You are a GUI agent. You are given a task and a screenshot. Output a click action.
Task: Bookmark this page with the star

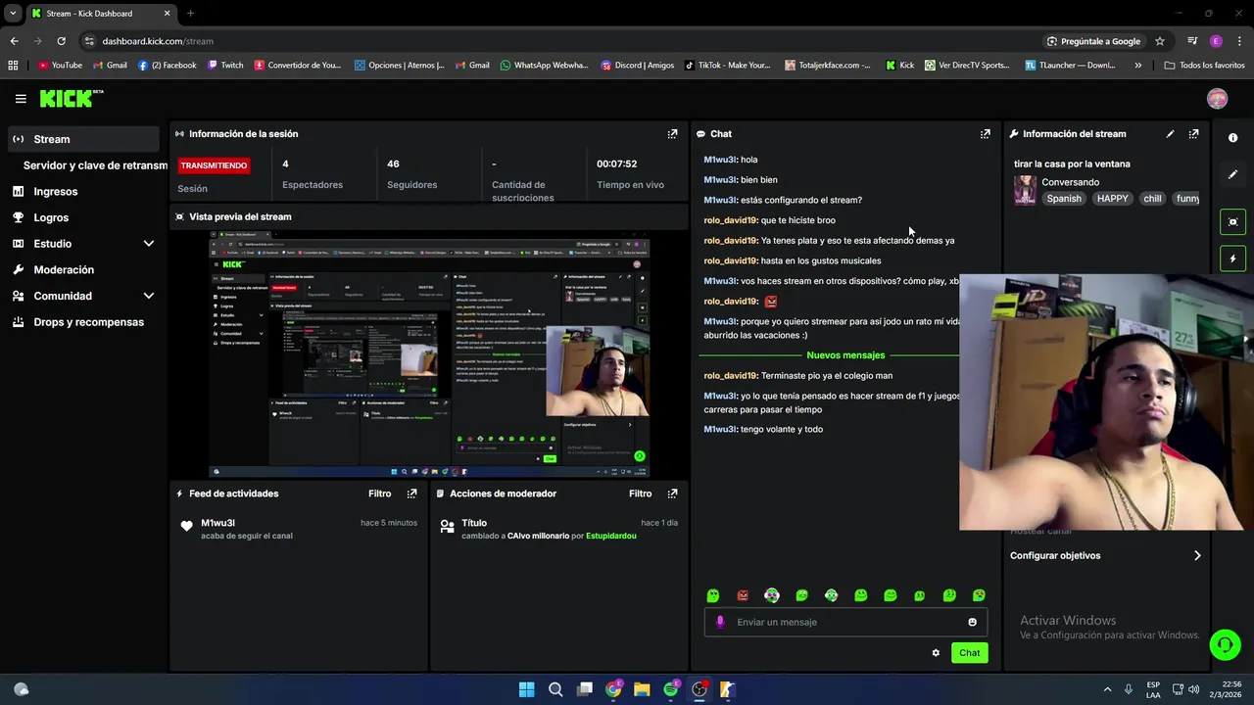coord(1160,41)
